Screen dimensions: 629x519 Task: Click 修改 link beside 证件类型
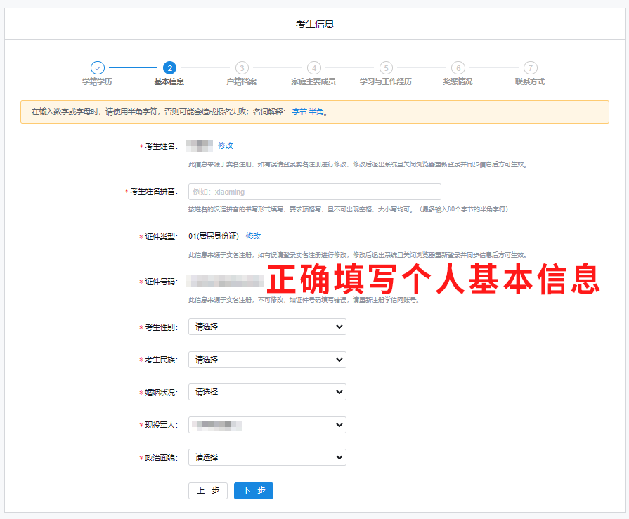click(x=253, y=236)
